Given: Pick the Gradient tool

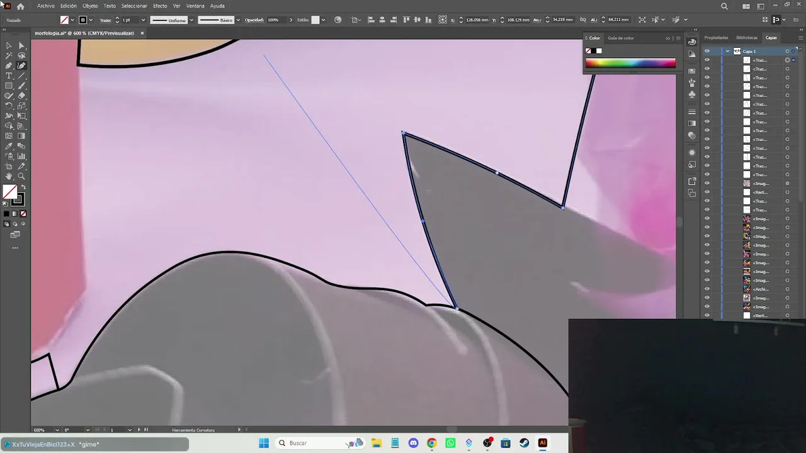Looking at the screenshot, I should pos(21,136).
